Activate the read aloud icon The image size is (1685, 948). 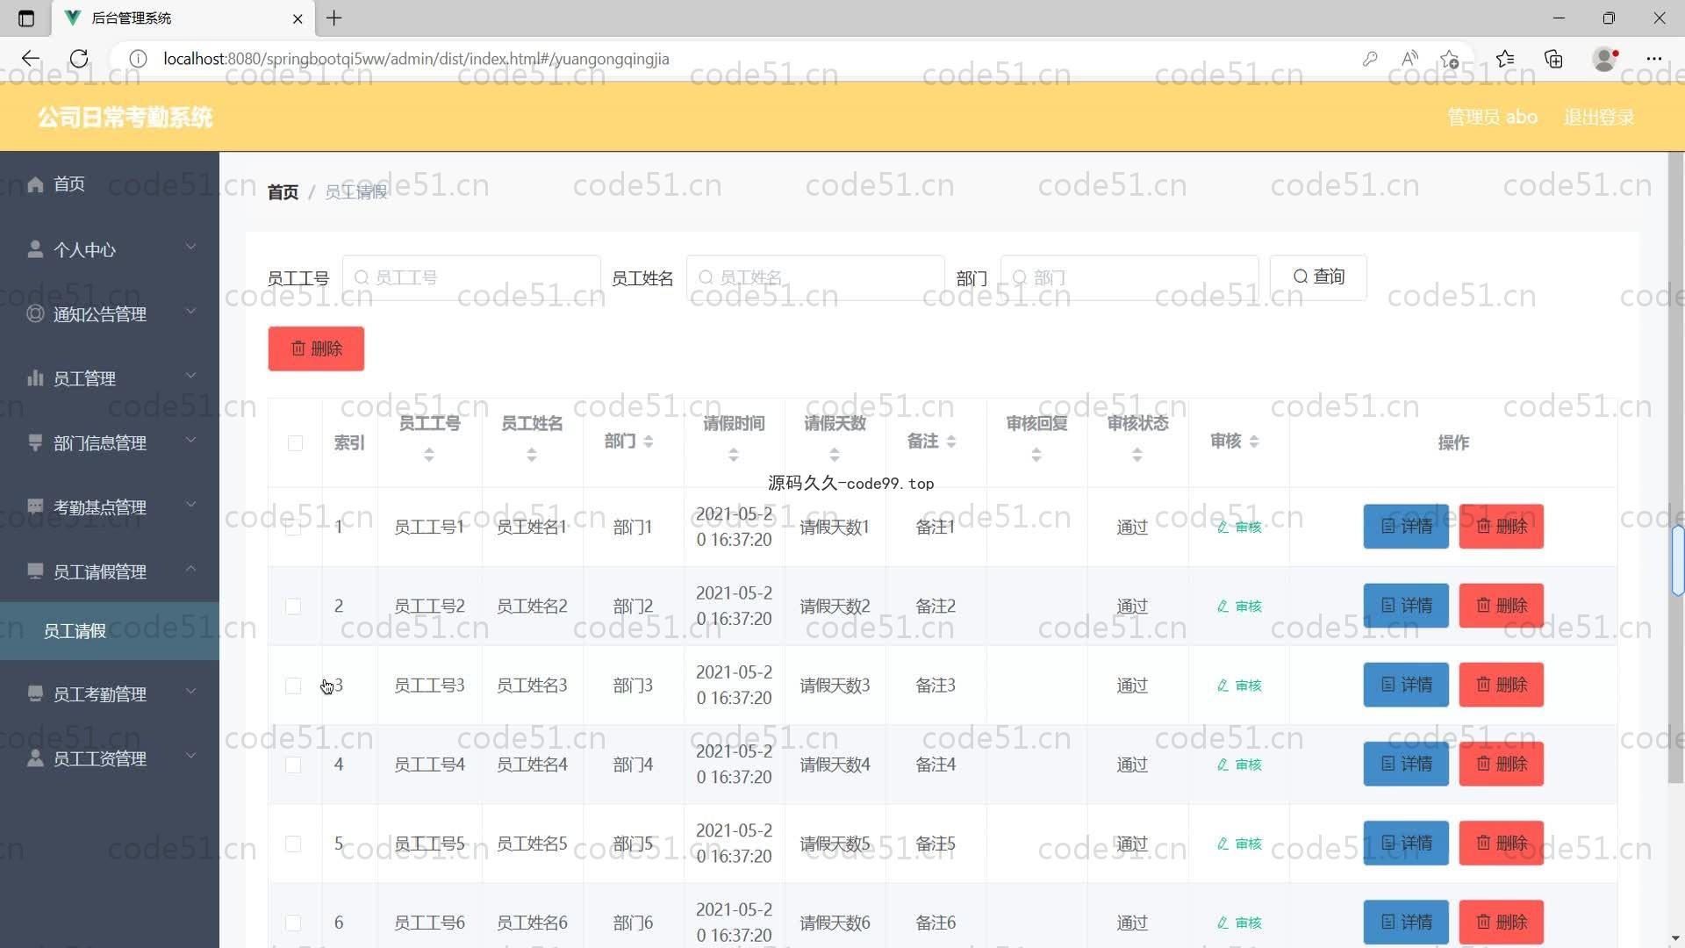[1409, 59]
